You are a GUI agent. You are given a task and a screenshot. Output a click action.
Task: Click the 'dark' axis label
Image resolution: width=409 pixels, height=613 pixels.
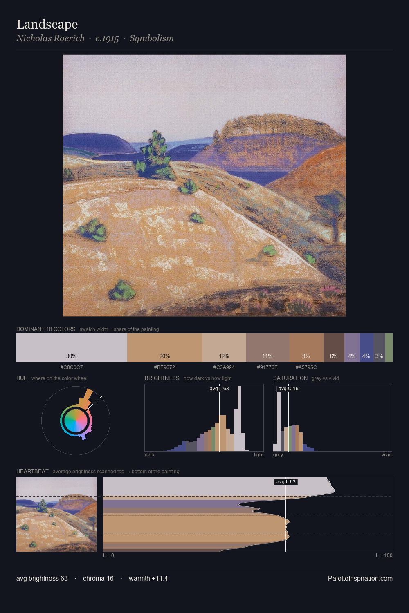click(x=150, y=455)
